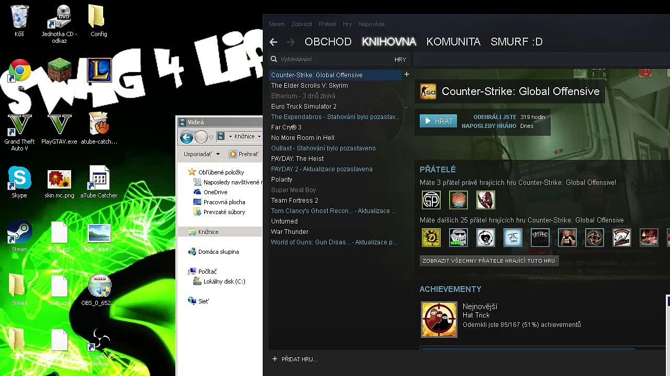
Task: Open the Knižnice address bar dropdown
Action: (x=259, y=136)
